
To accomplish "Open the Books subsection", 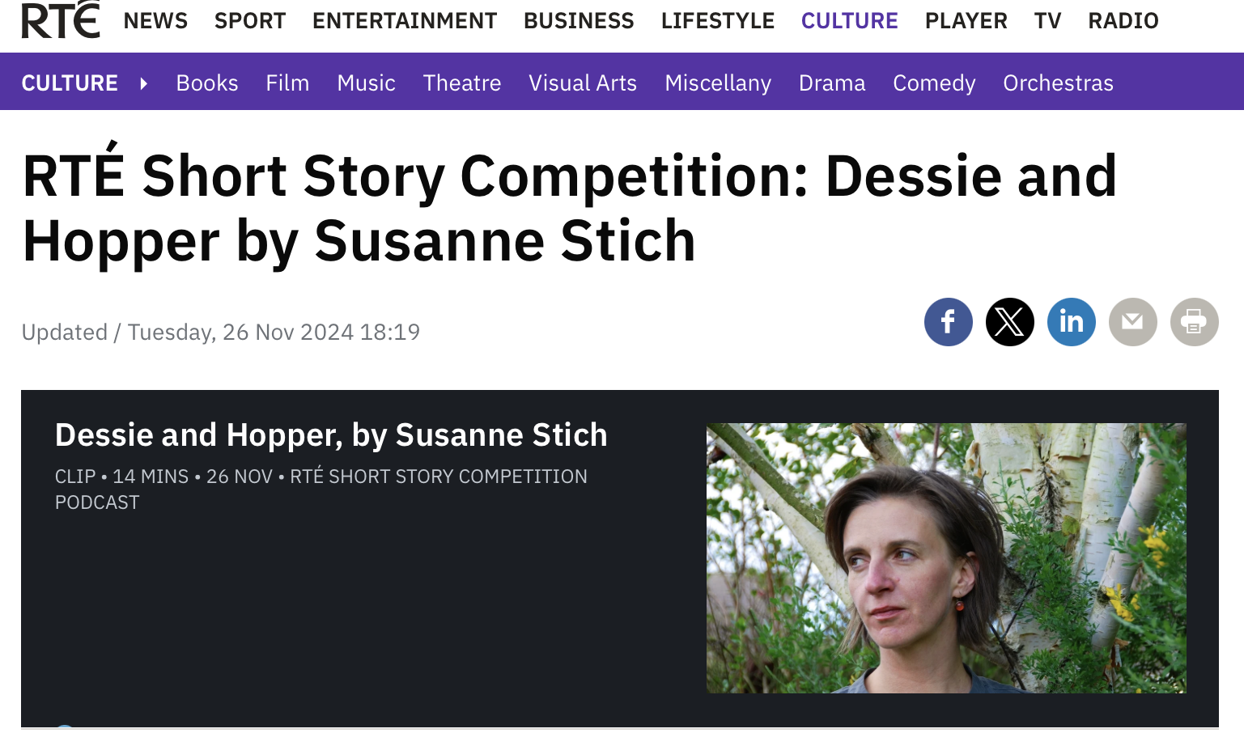I will pyautogui.click(x=207, y=83).
